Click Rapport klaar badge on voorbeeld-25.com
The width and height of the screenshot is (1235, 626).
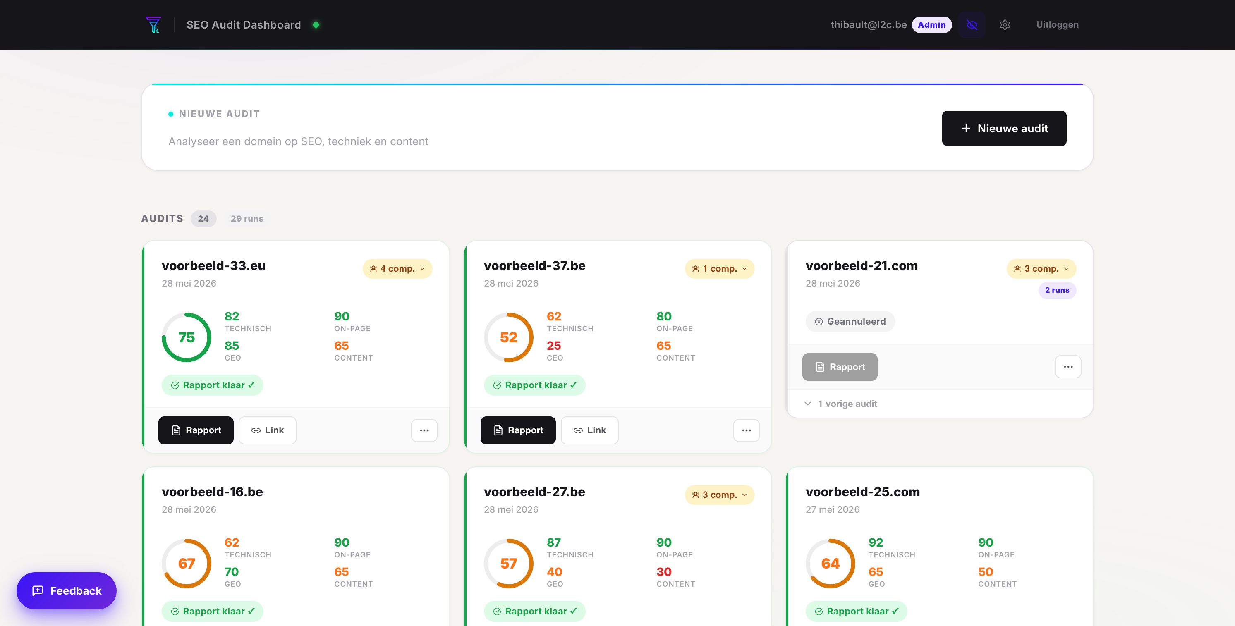coord(856,611)
